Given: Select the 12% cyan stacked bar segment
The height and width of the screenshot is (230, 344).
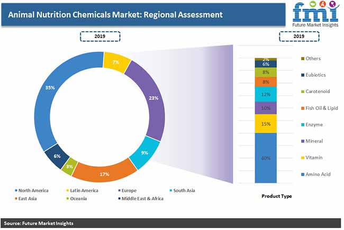Looking at the screenshot, I should [x=266, y=94].
